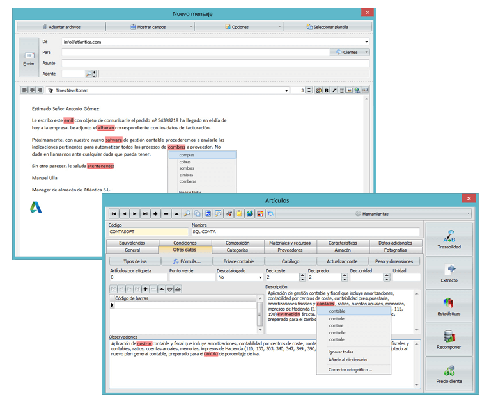Open the Adjuntar archivos attachment button
489x406 pixels.
pos(61,27)
